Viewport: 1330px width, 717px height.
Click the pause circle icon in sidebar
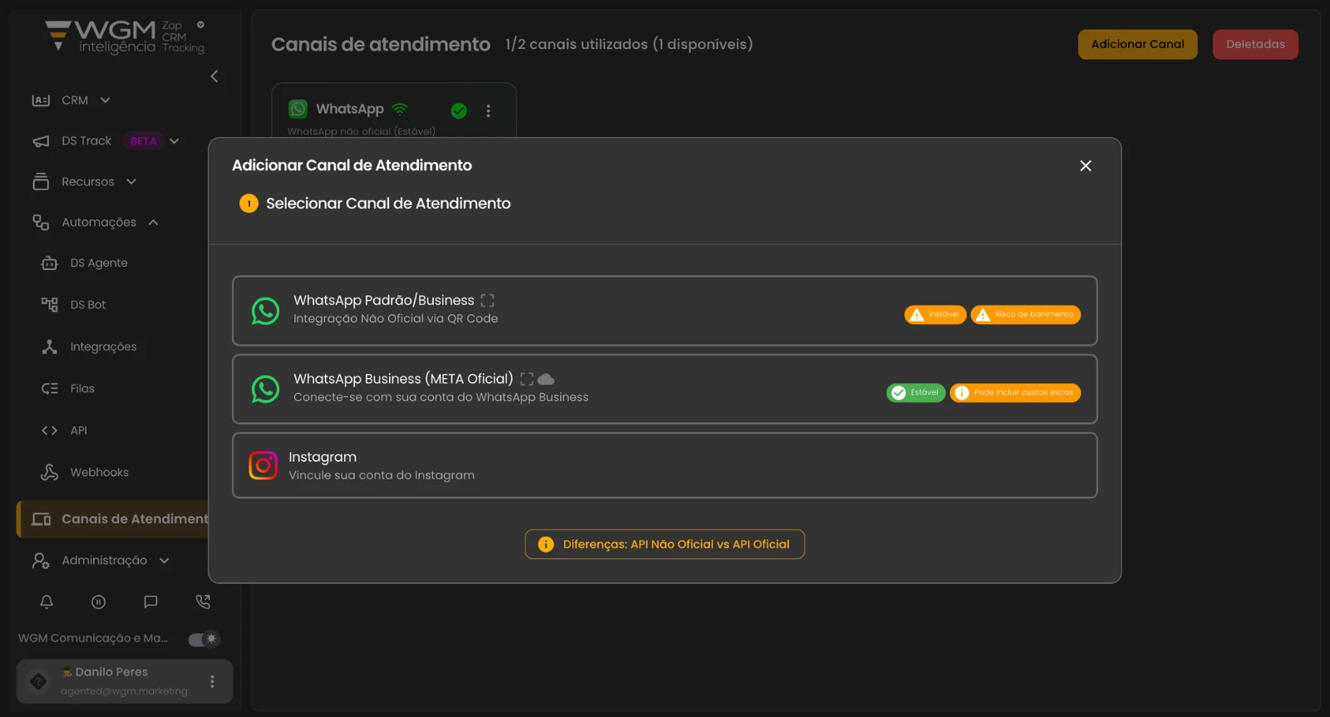click(98, 602)
